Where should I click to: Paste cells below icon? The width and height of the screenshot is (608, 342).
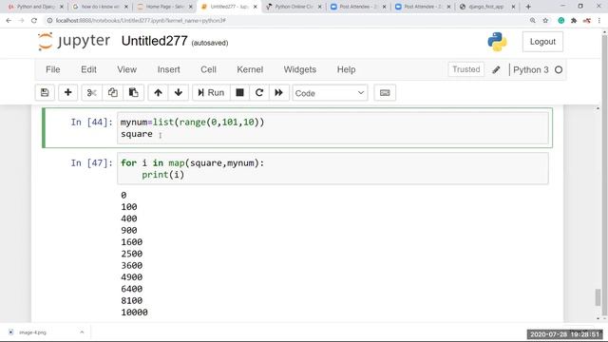[134, 93]
